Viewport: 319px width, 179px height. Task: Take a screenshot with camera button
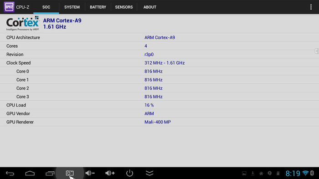(x=70, y=173)
